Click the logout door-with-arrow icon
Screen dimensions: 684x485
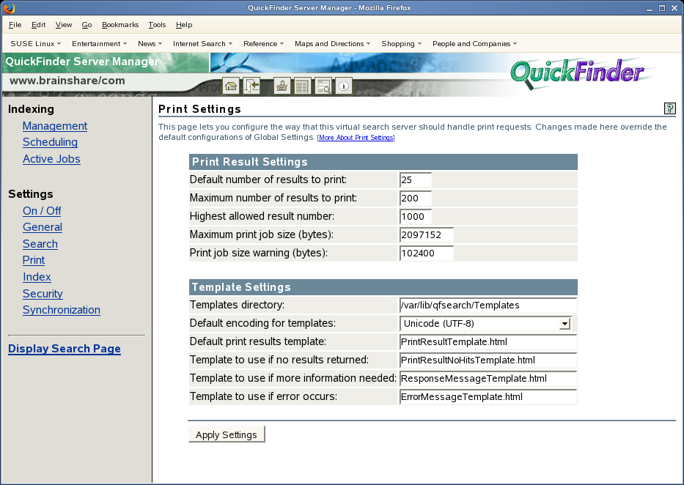point(251,86)
